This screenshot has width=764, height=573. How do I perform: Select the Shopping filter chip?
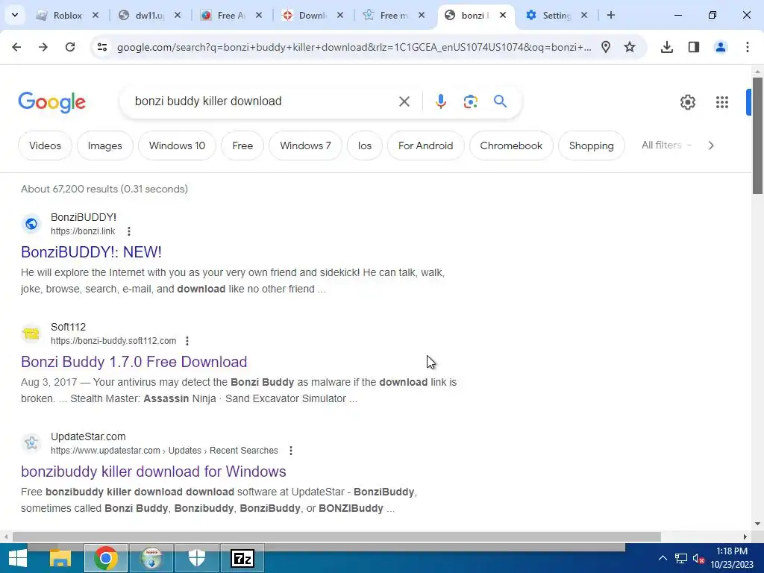tap(591, 145)
